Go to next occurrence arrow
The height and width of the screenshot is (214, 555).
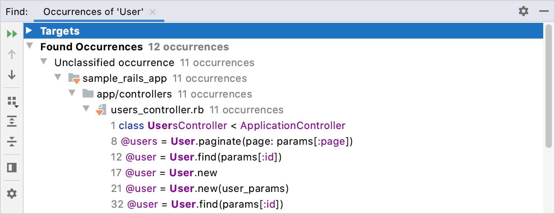pos(12,74)
